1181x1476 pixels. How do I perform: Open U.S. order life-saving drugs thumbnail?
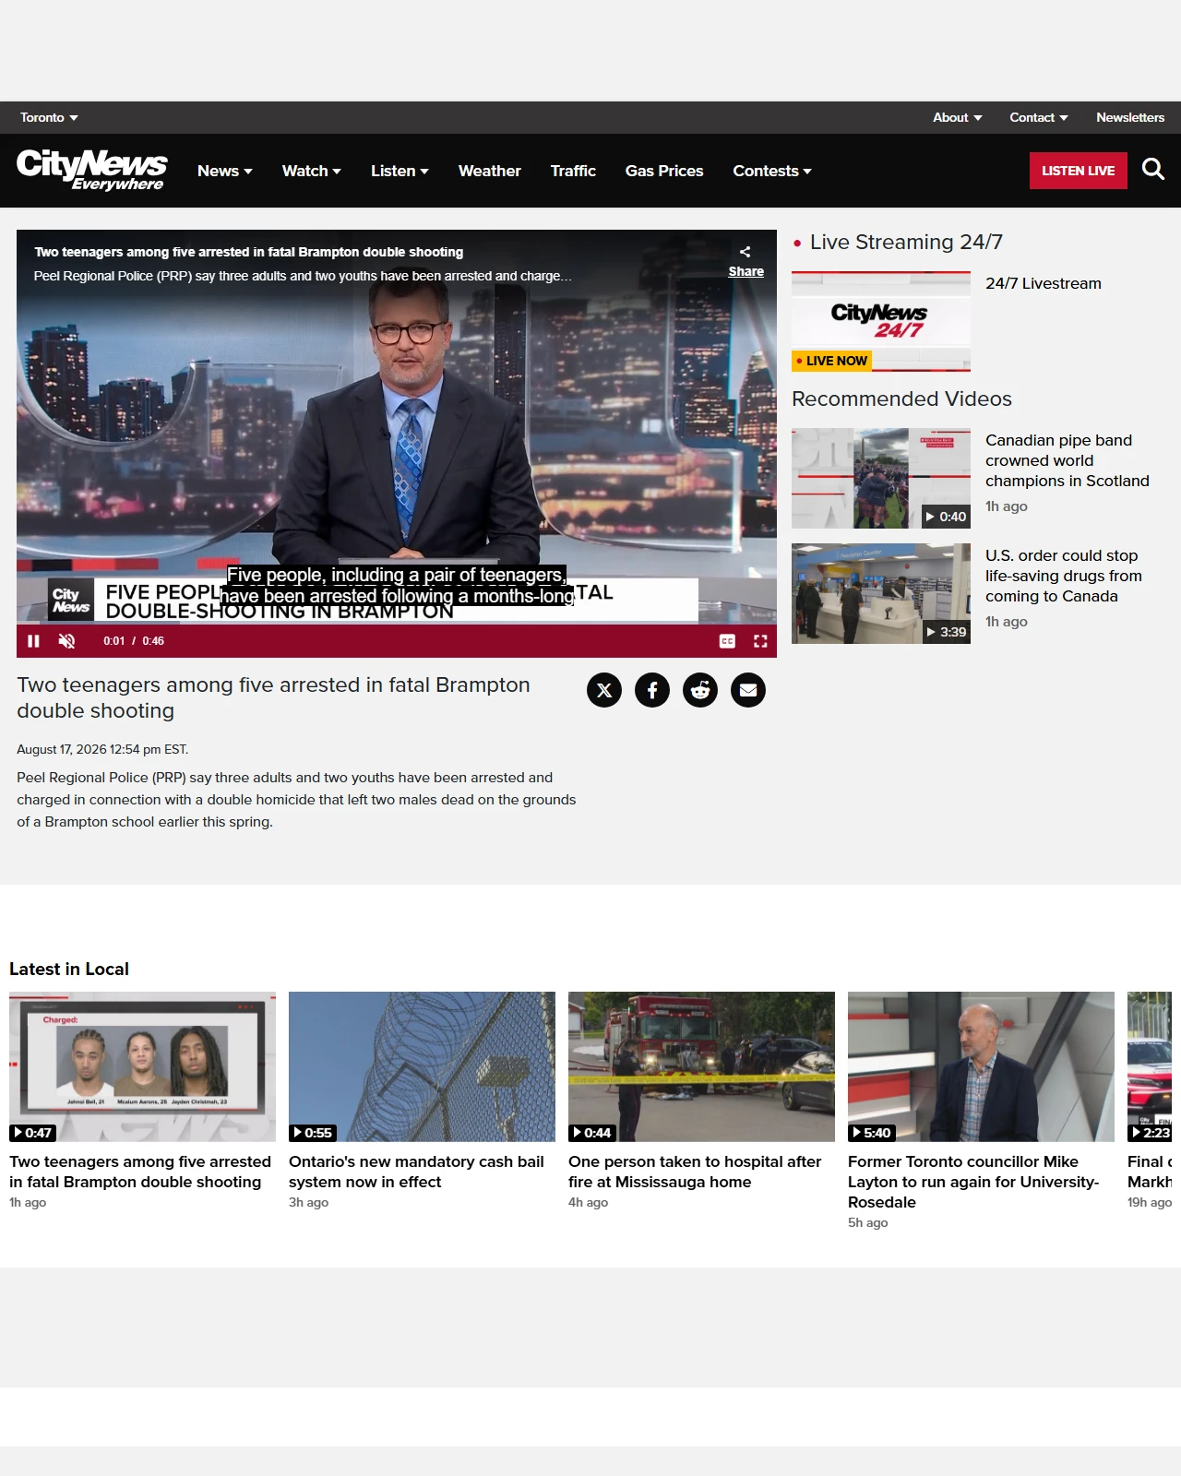(x=880, y=593)
